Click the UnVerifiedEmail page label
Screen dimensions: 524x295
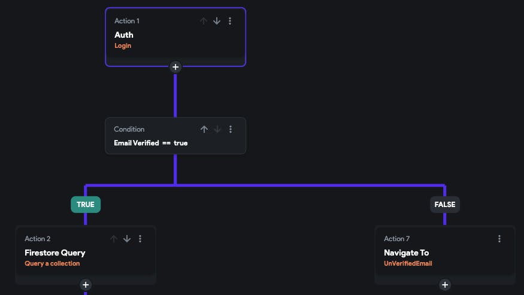pyautogui.click(x=408, y=263)
